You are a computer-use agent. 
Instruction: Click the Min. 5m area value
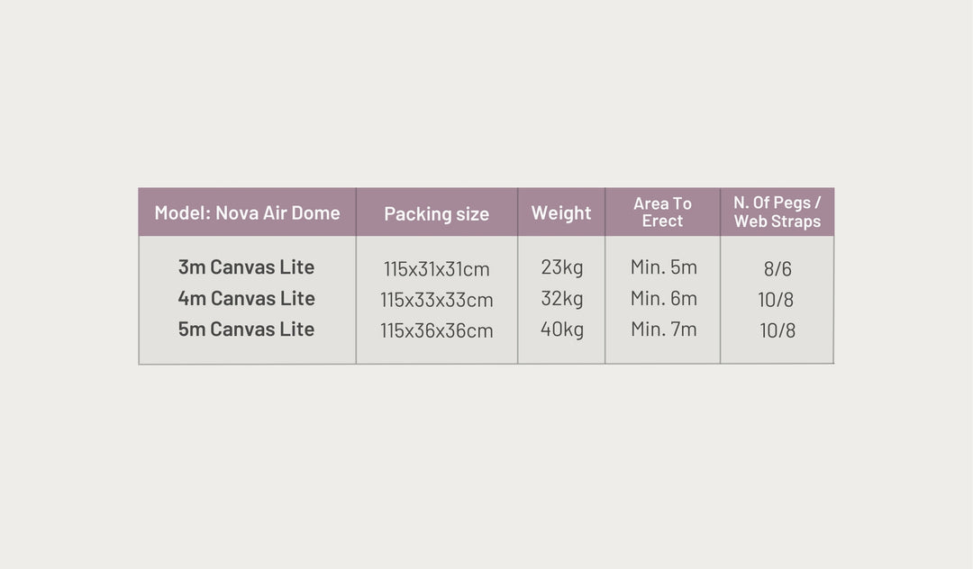point(663,267)
